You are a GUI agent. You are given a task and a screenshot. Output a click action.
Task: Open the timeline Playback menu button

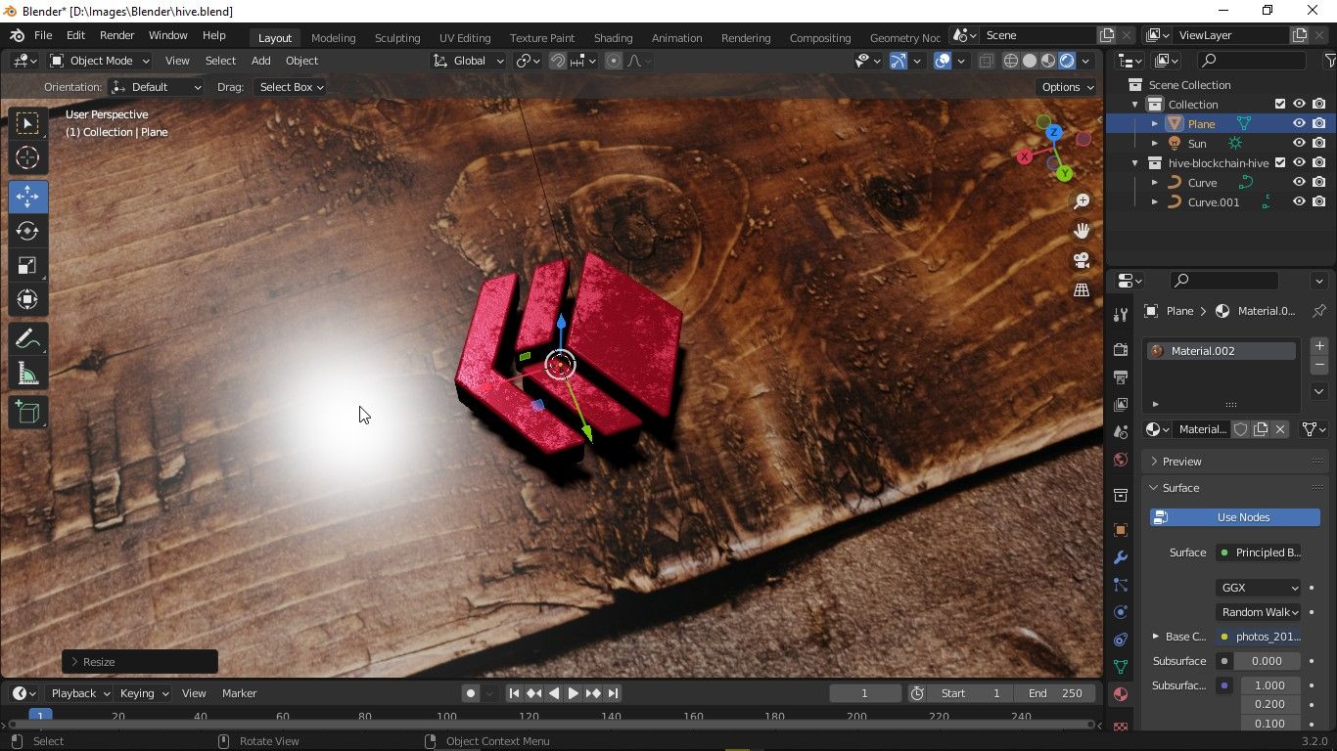80,693
